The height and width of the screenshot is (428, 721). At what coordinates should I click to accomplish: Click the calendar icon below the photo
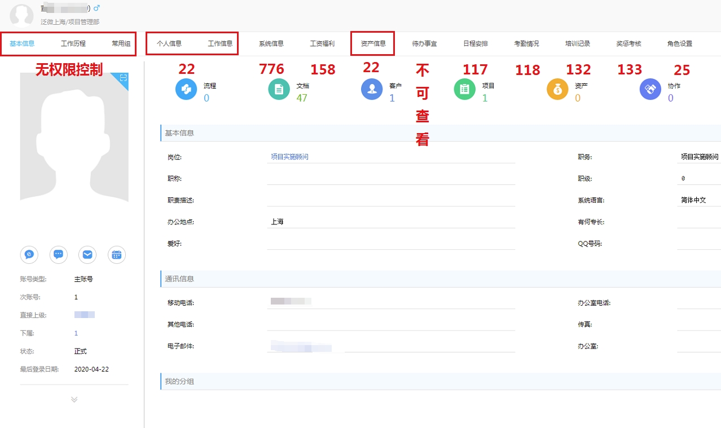116,255
